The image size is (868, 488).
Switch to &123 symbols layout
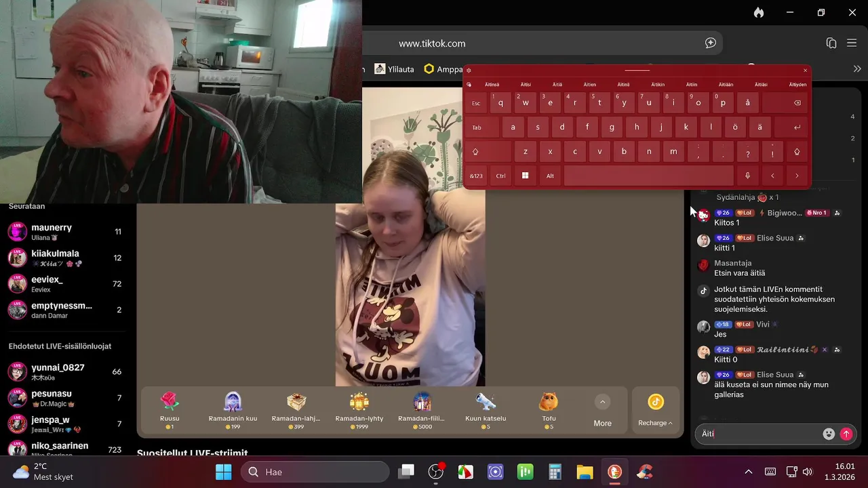pos(477,176)
